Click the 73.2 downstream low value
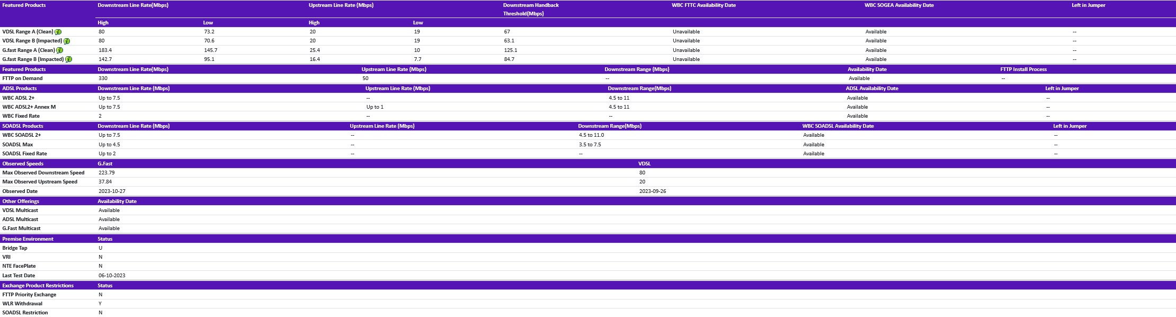 pyautogui.click(x=209, y=32)
